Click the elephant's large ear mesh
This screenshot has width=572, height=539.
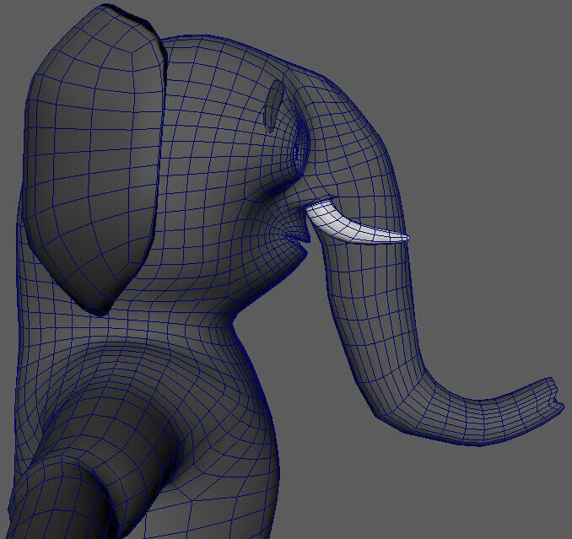(x=94, y=160)
